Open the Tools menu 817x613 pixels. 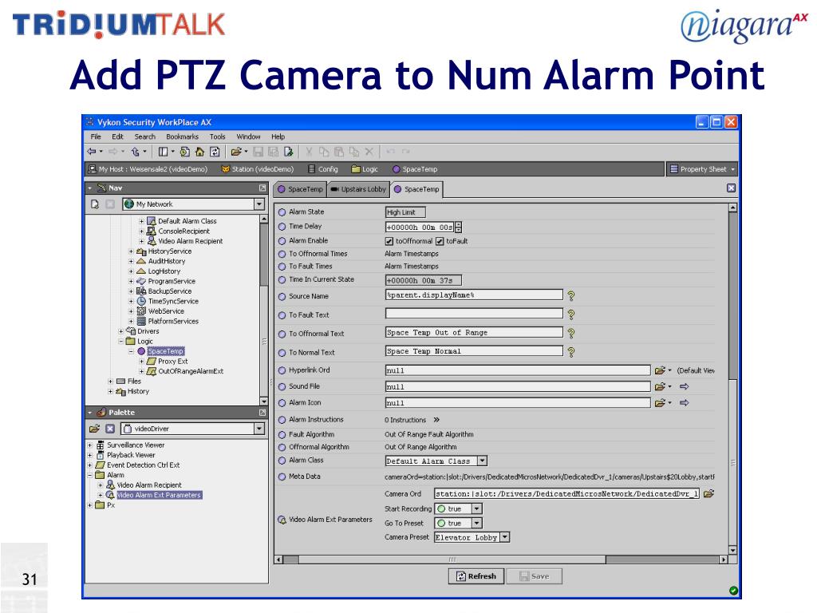click(x=217, y=136)
